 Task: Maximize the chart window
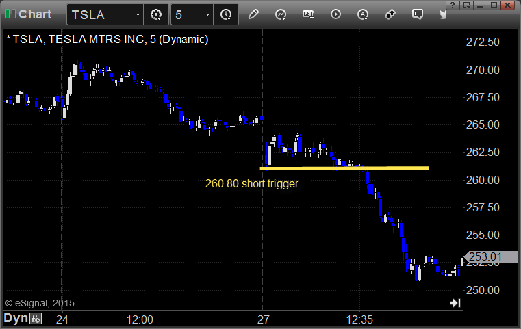coord(494,5)
